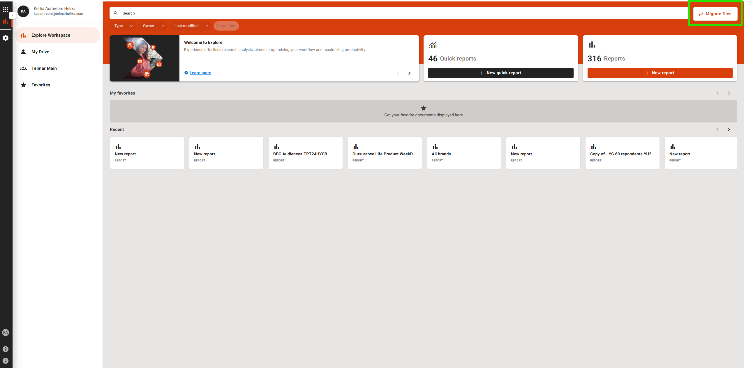Image resolution: width=744 pixels, height=368 pixels.
Task: Click the copyright C icon at bottom
Action: coord(6,361)
